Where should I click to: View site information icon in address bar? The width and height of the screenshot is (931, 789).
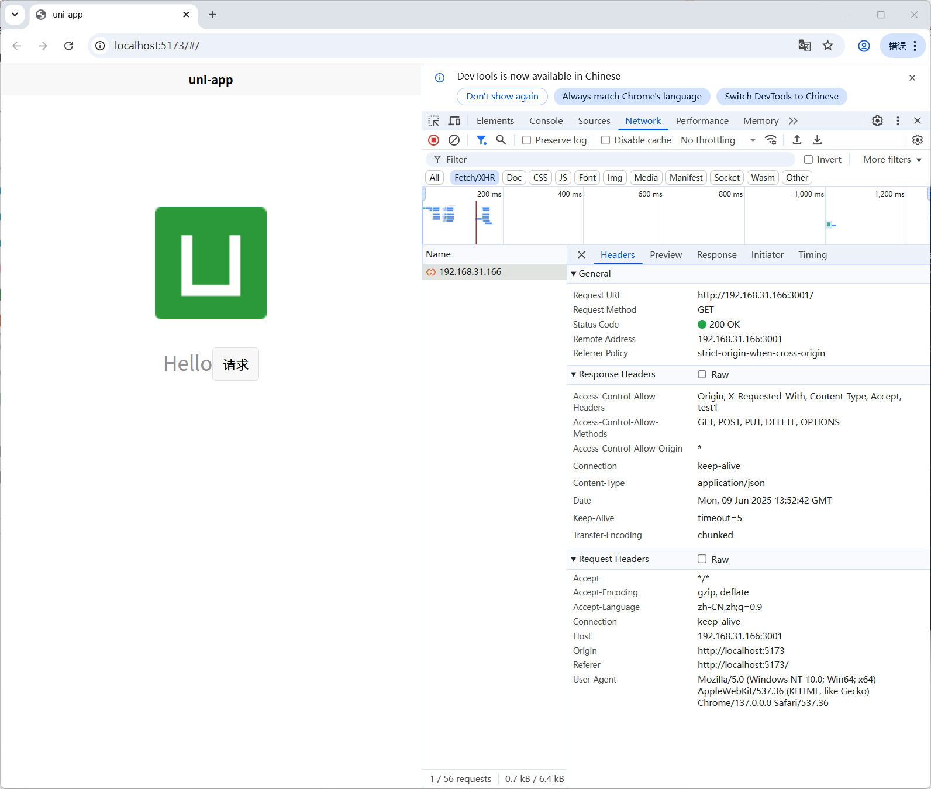click(x=100, y=46)
